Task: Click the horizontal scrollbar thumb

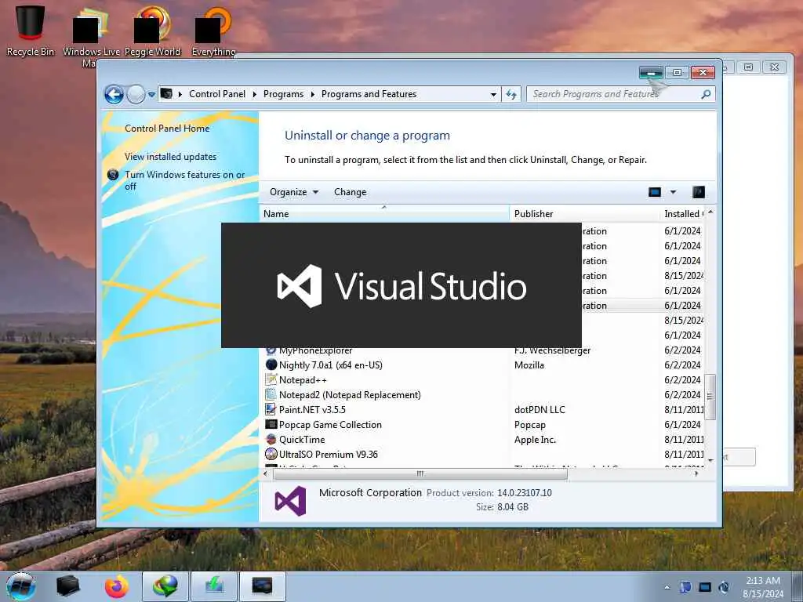Action: (420, 474)
